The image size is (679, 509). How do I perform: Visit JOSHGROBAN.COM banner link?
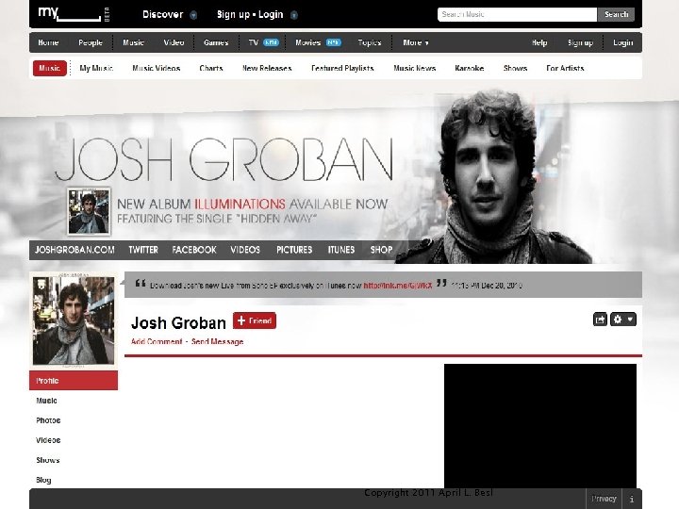[75, 250]
